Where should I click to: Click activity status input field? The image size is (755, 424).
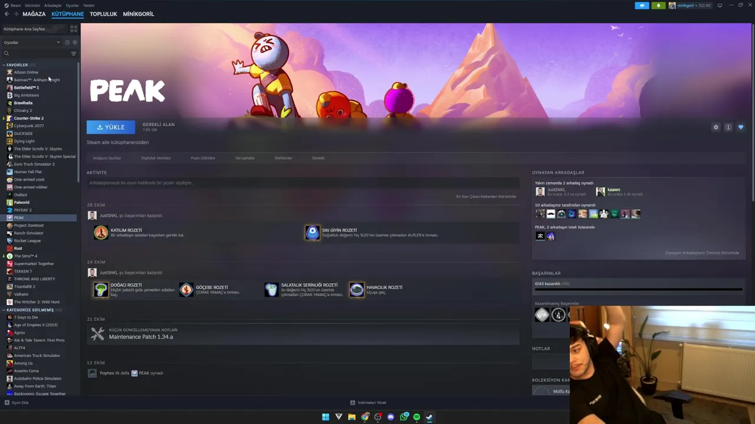point(303,183)
